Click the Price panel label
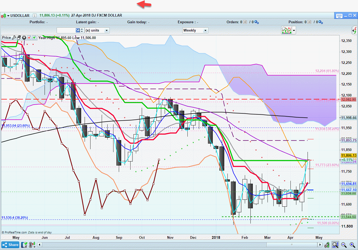 (6, 38)
